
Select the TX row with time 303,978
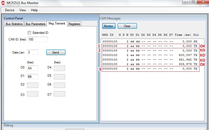(150, 64)
